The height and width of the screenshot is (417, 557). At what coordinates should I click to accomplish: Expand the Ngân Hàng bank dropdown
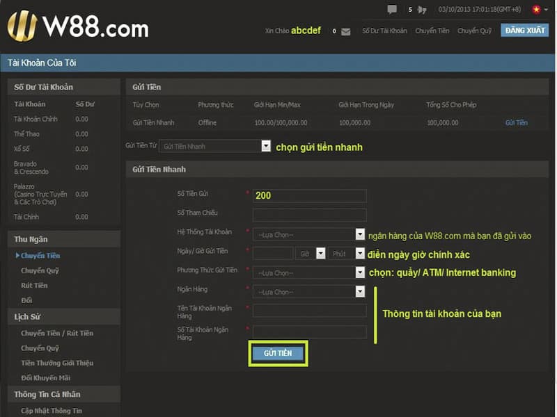coord(360,292)
